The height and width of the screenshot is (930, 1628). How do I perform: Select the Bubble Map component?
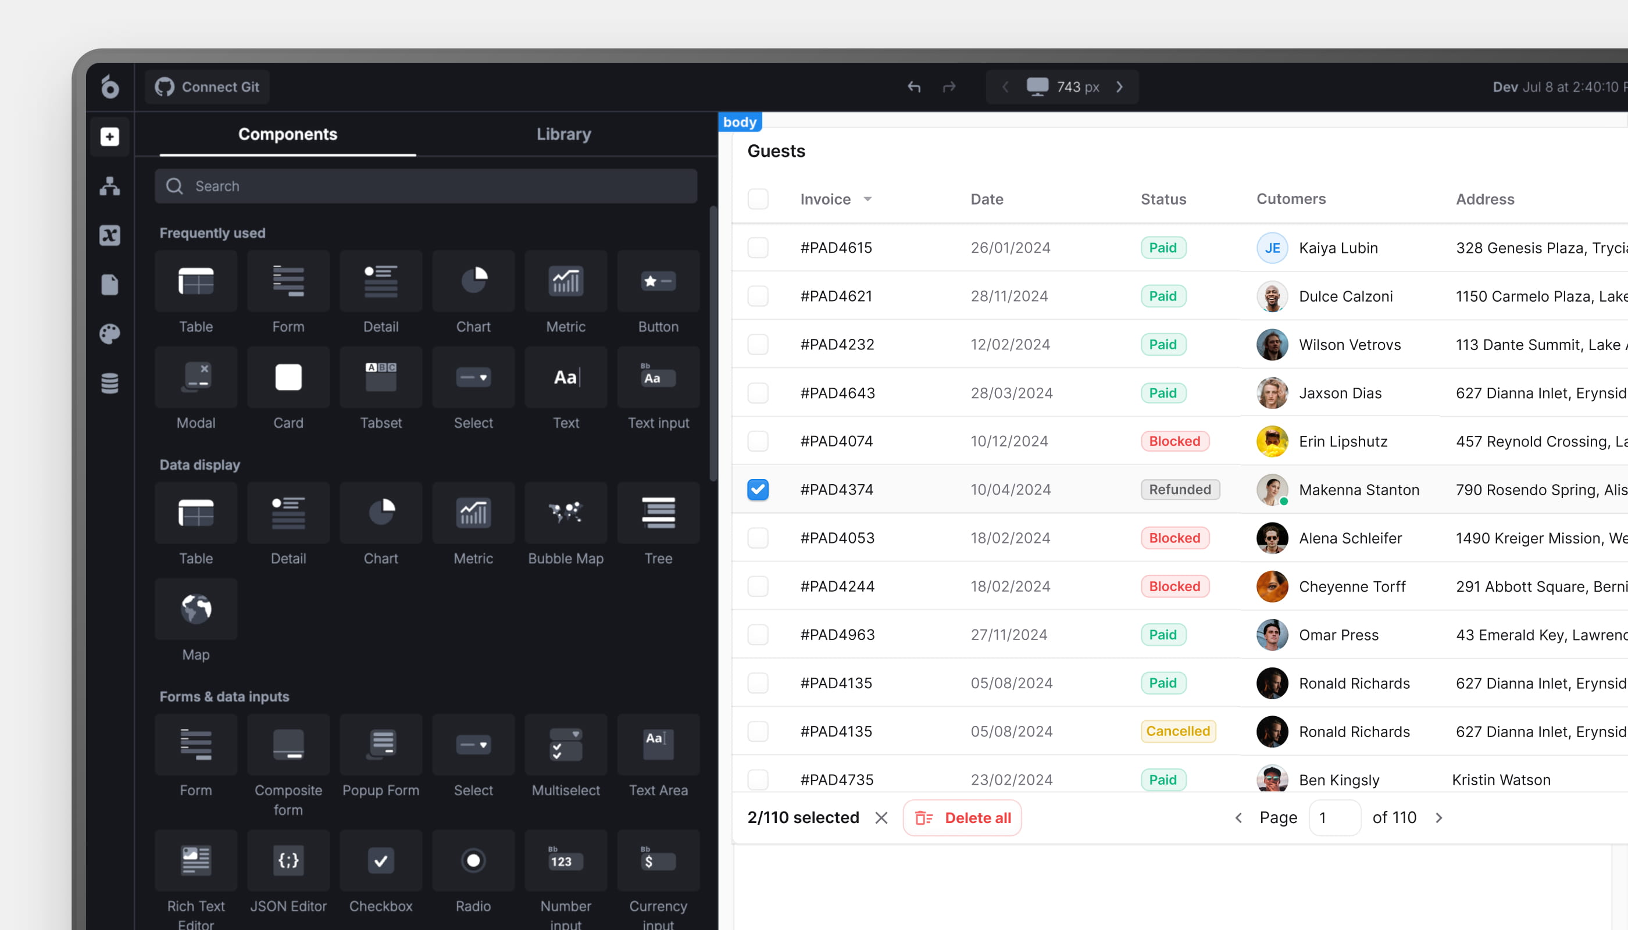566,514
